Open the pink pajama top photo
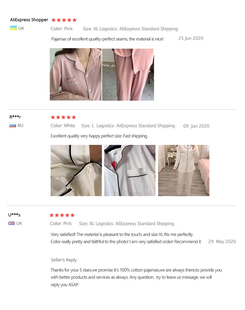This screenshot has width=245, height=310. click(75, 74)
